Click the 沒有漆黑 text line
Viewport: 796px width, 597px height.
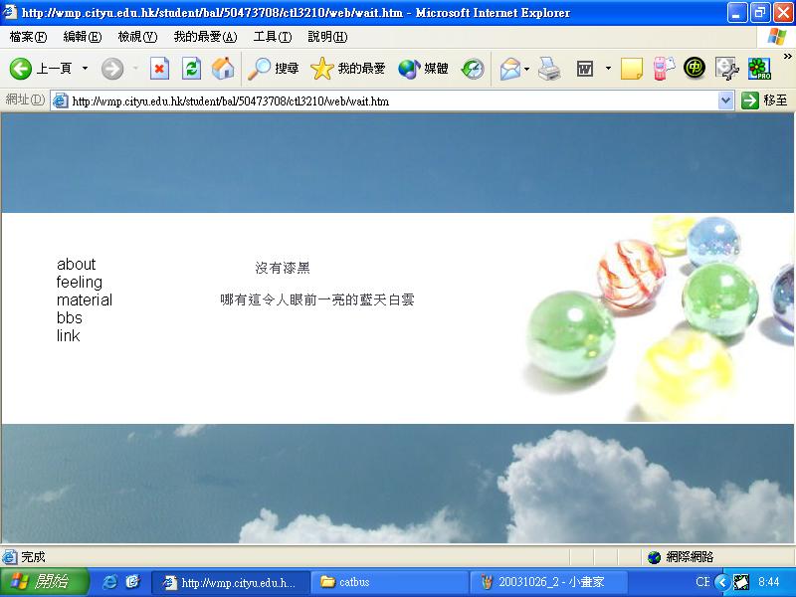tap(283, 268)
